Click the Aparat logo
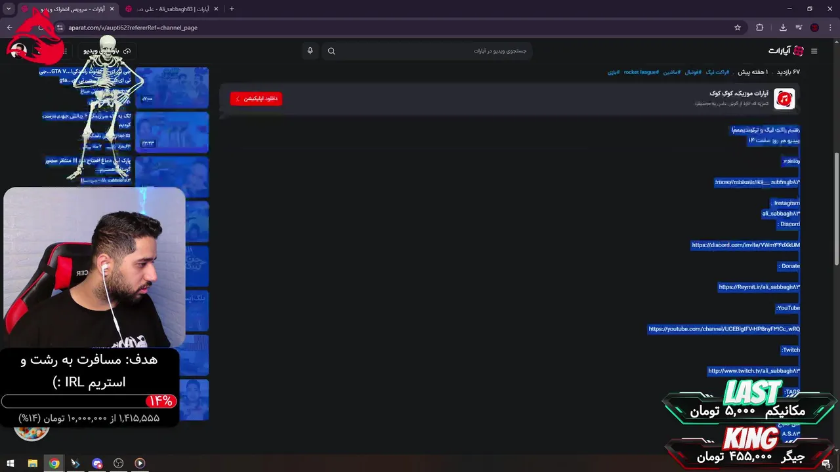This screenshot has height=472, width=840. point(786,51)
